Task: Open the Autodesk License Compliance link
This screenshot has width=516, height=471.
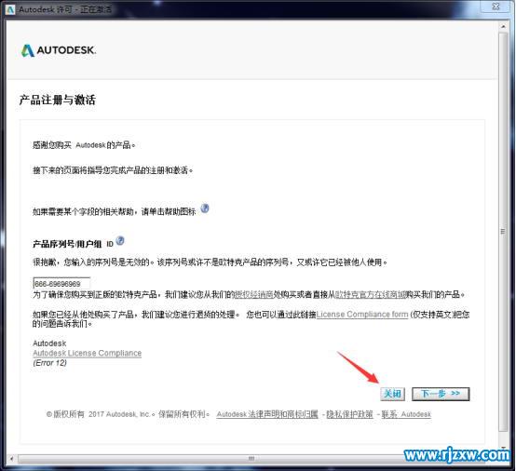Action: [x=88, y=354]
